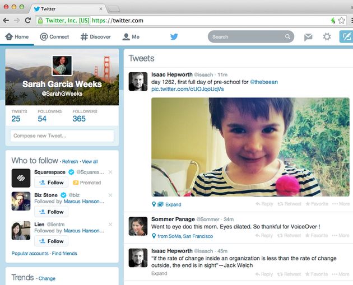Viewport: 353px width, 285px height.
Task: Open the Discover tab
Action: (x=95, y=37)
